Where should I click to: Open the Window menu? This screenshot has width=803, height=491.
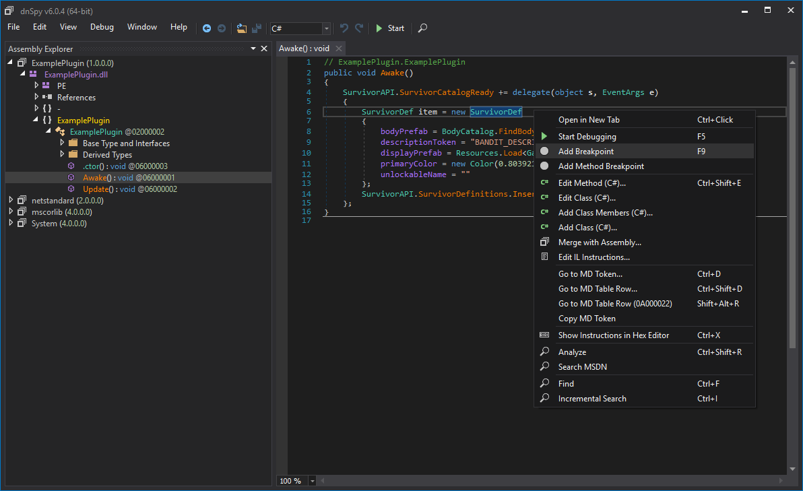coord(142,27)
